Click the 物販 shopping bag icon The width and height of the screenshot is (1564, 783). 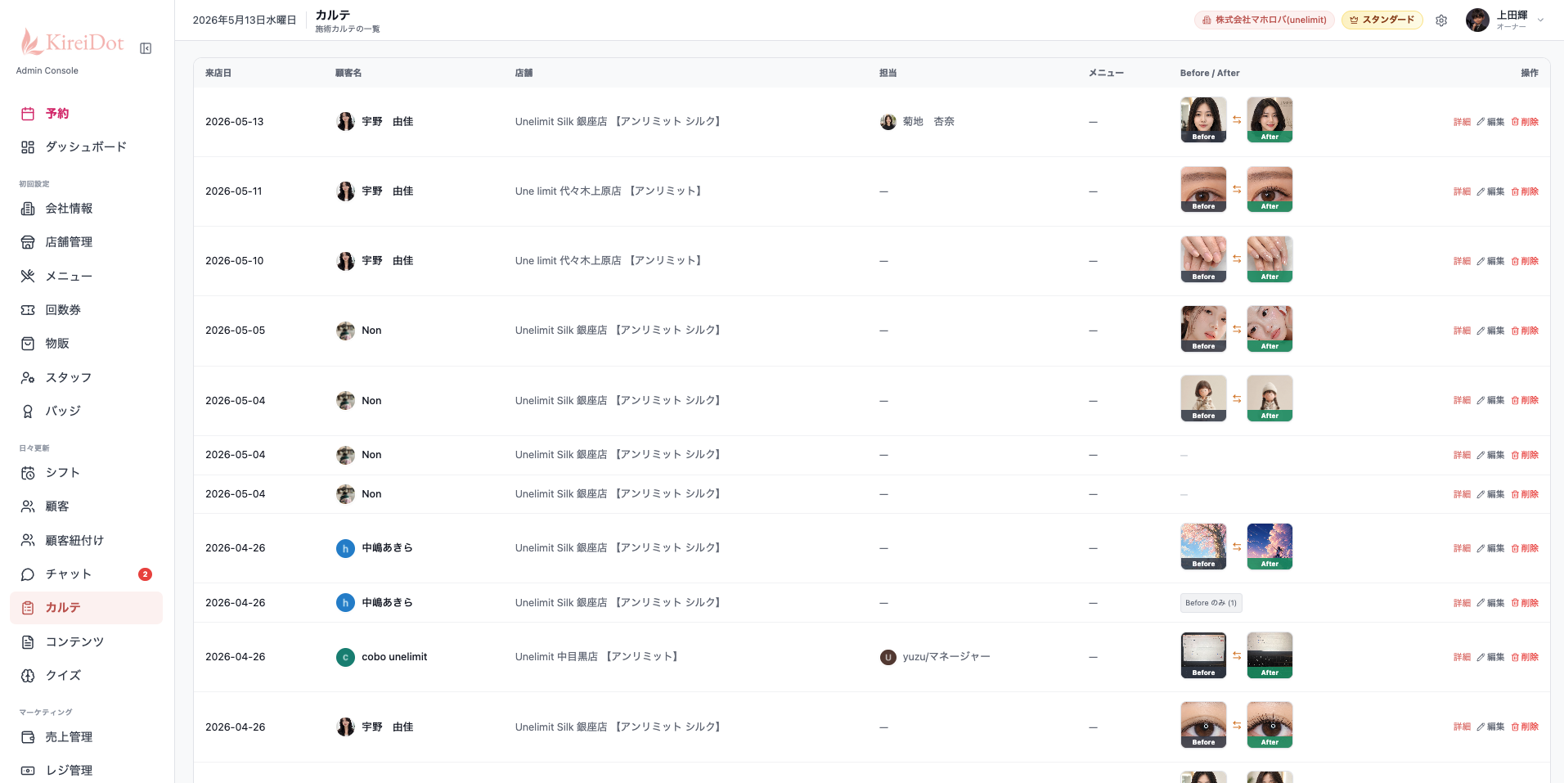tap(28, 344)
